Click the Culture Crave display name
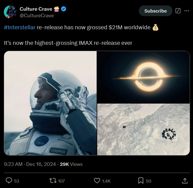Image resolution: width=193 pixels, height=188 pixels. (36, 9)
